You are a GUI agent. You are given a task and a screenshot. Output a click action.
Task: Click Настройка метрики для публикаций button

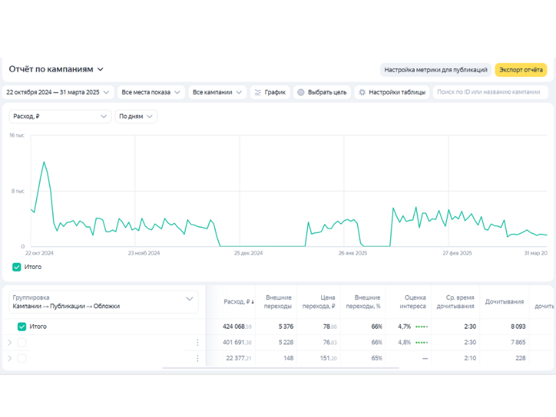(x=436, y=70)
